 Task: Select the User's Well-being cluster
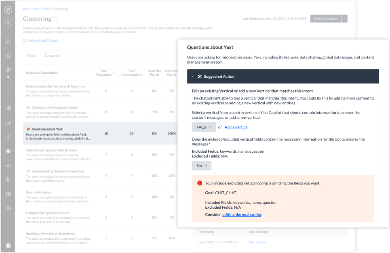100,197
